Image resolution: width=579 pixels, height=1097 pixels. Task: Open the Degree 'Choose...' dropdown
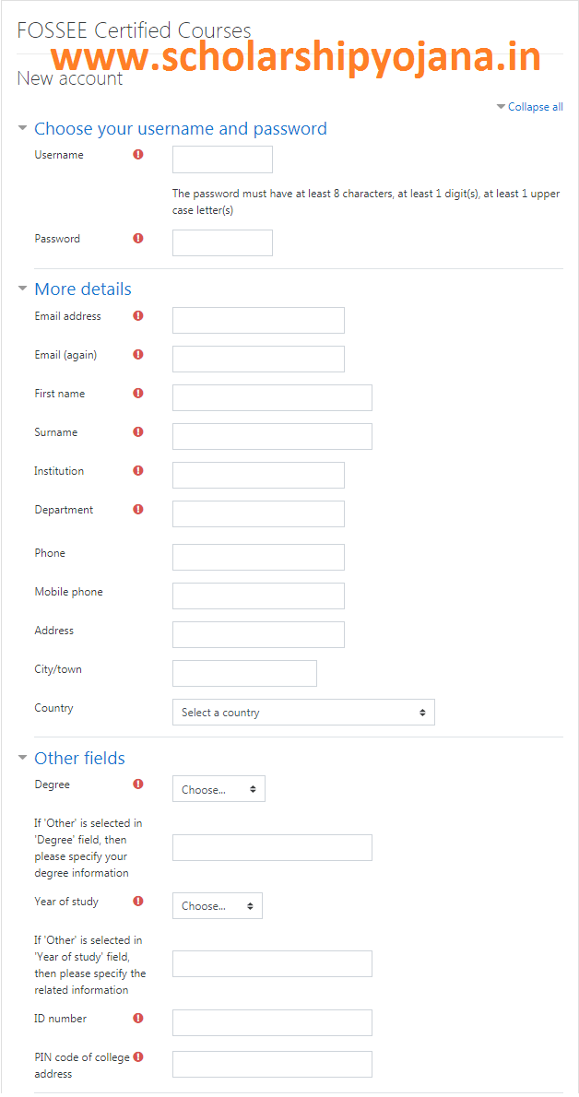click(219, 789)
